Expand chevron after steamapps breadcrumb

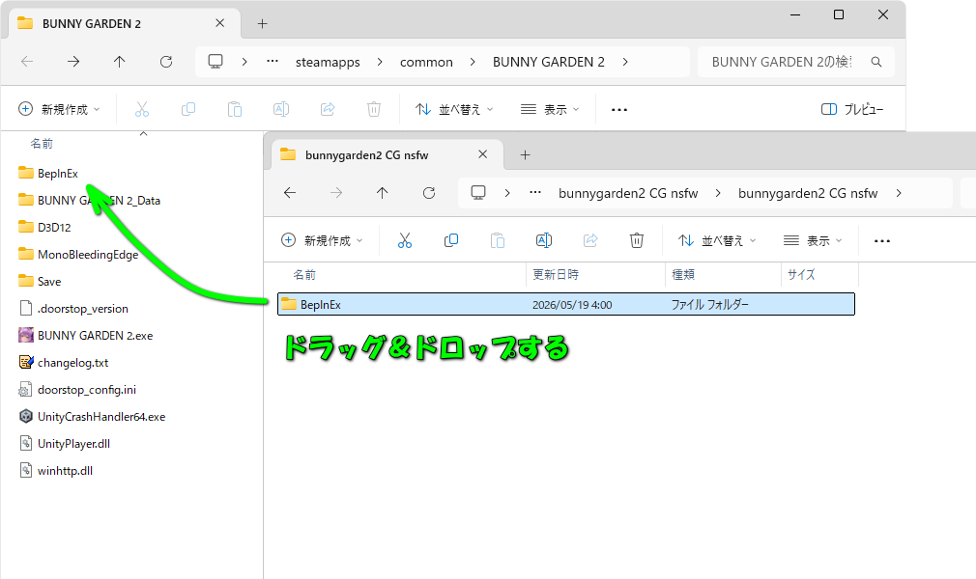pos(380,62)
